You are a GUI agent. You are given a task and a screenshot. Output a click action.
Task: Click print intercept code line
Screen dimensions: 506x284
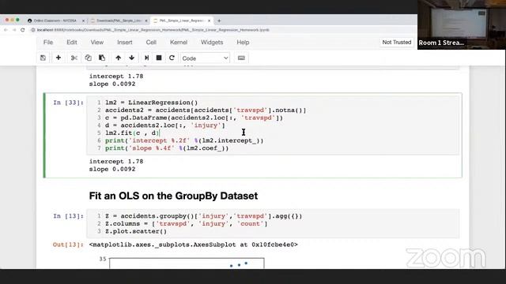tap(184, 140)
